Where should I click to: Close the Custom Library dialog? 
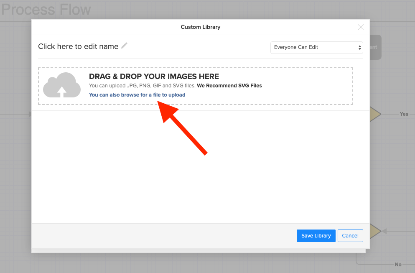pyautogui.click(x=361, y=27)
